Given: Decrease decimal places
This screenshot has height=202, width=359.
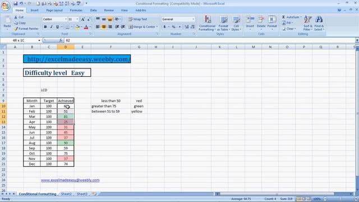Looking at the screenshot, I should coord(192,27).
